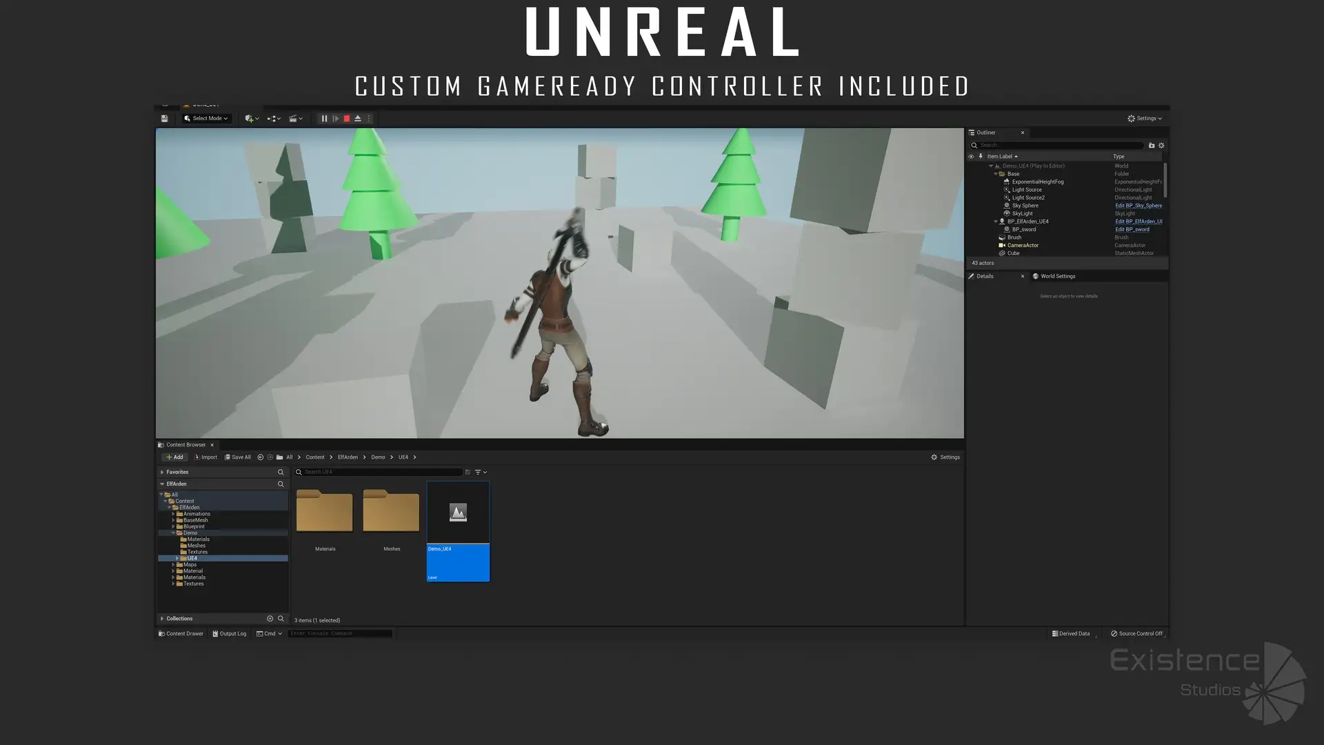This screenshot has width=1324, height=745.
Task: Toggle the Outliner visibility eye column
Action: pos(971,157)
